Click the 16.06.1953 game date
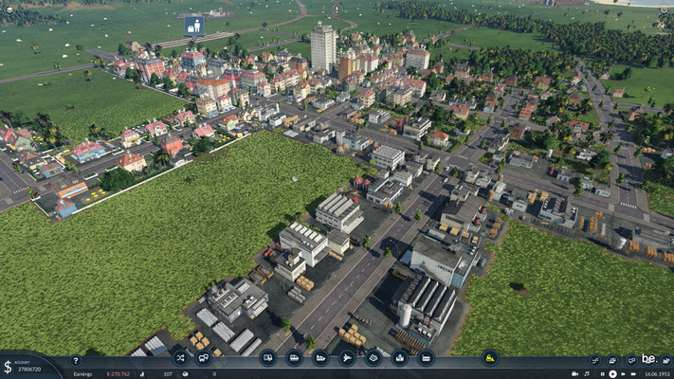The height and width of the screenshot is (379, 674). click(657, 374)
